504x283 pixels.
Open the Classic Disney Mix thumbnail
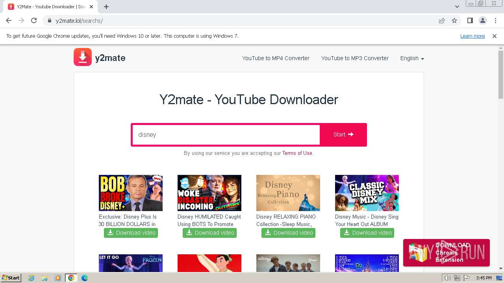point(367,193)
